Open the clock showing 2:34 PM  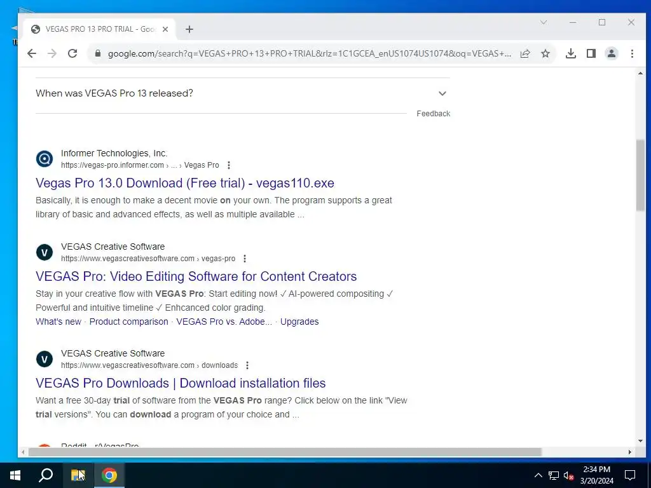[596, 475]
